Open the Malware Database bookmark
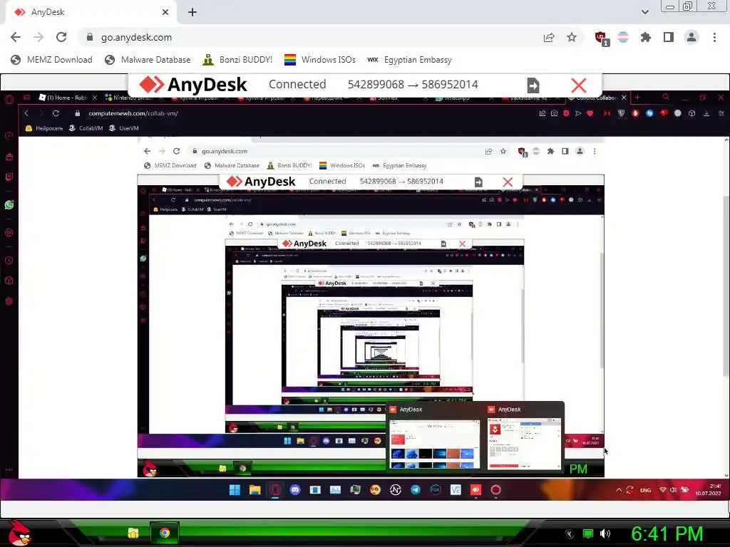Viewport: 730px width, 547px height. [148, 60]
